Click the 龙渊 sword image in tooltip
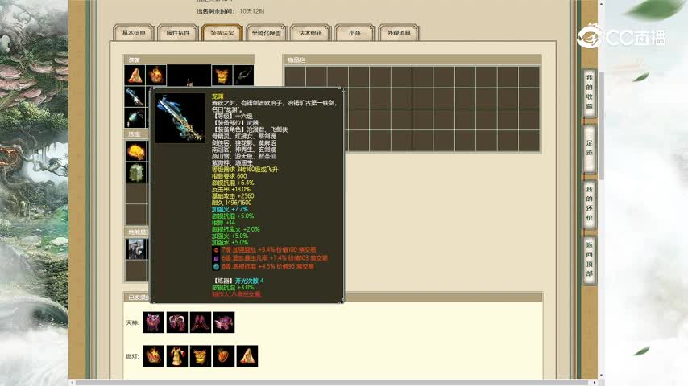688x386 pixels. click(x=180, y=118)
